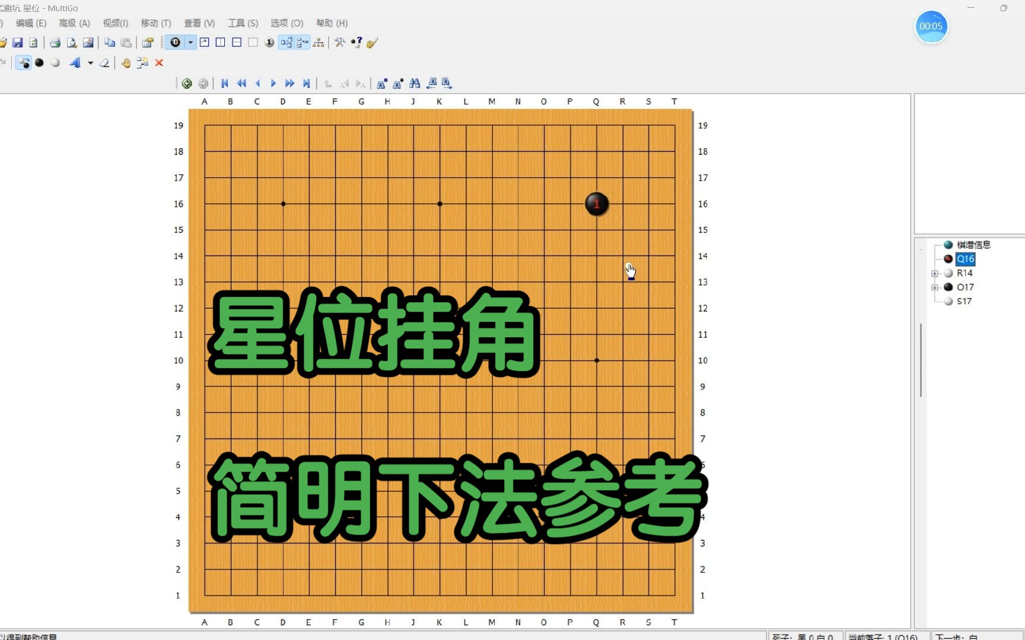
Task: Toggle the horizontal split board icon
Action: pos(237,43)
